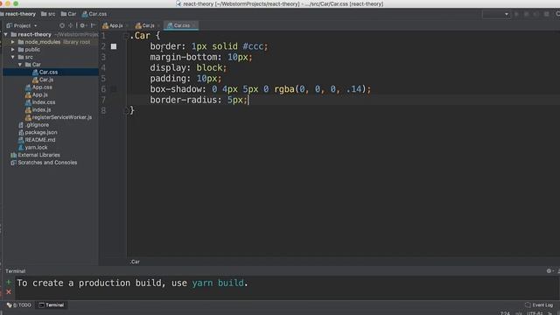Click the scroll-from-source target icon
560x315 pixels.
(x=62, y=25)
